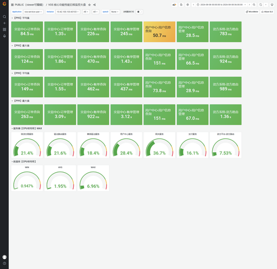This screenshot has width=277, height=269.
Task: Click the 36.7% CPU gauge
Action: 160,145
